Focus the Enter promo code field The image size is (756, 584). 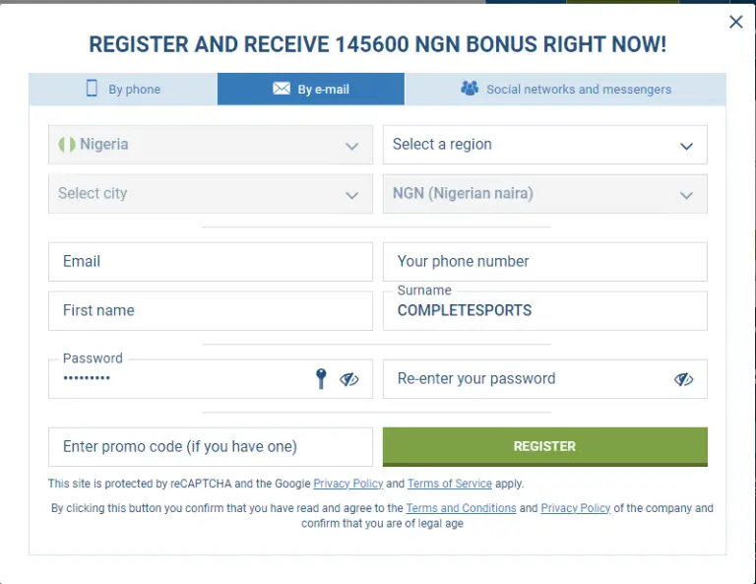coord(211,447)
